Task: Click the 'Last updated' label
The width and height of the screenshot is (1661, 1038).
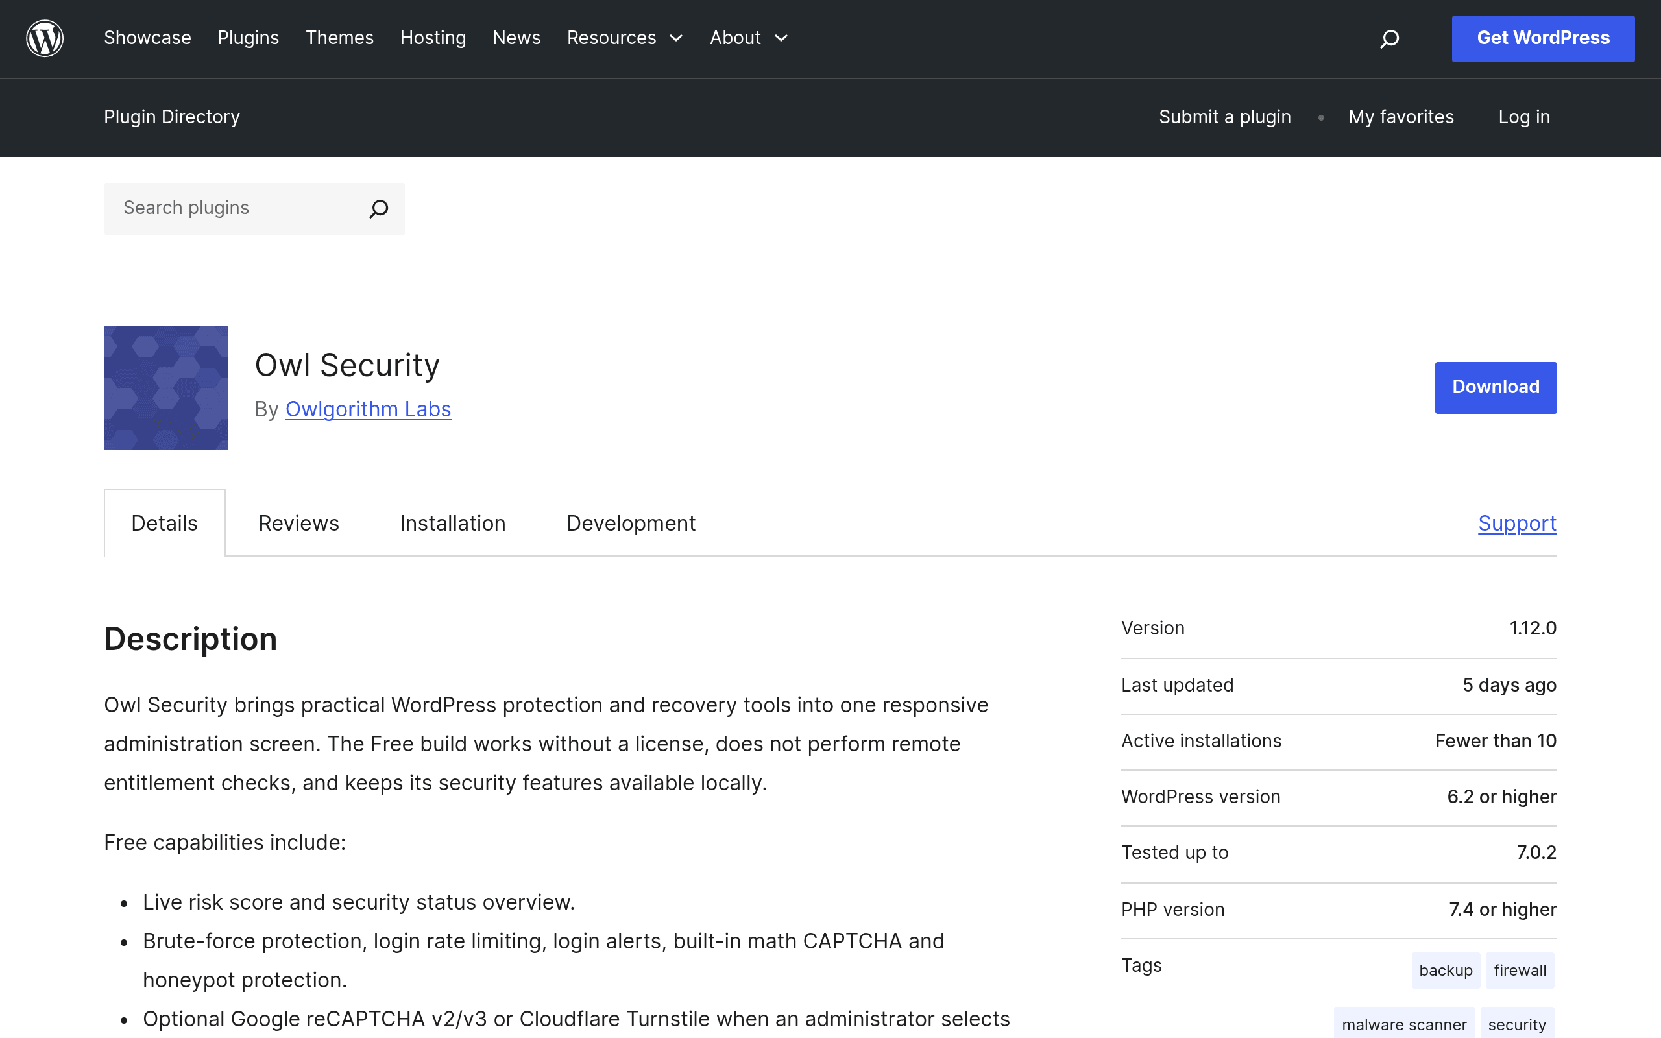Action: 1177,685
